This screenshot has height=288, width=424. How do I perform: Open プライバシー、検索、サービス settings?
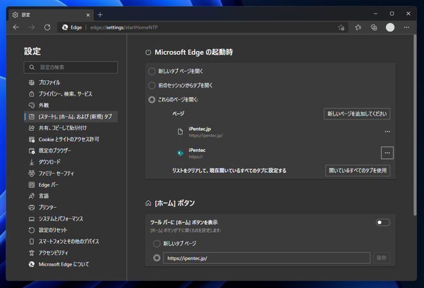click(x=70, y=94)
